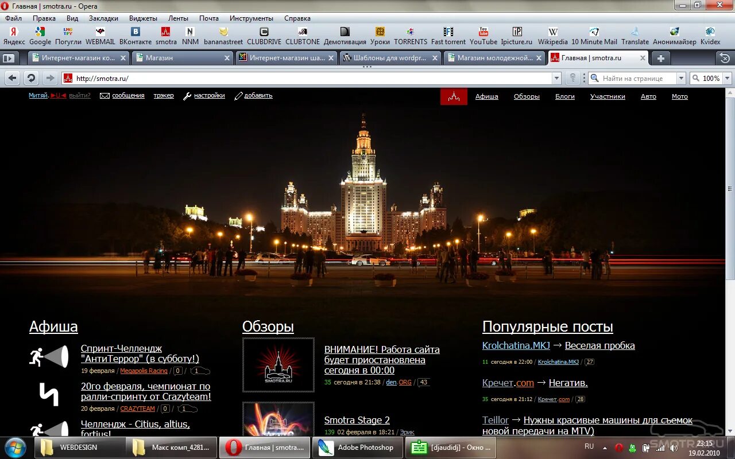Open the Windows Start button

(x=16, y=447)
